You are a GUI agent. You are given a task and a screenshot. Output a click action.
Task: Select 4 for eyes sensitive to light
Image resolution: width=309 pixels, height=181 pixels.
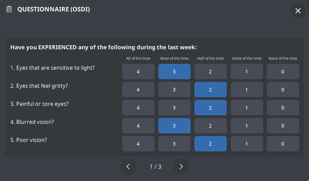(138, 72)
